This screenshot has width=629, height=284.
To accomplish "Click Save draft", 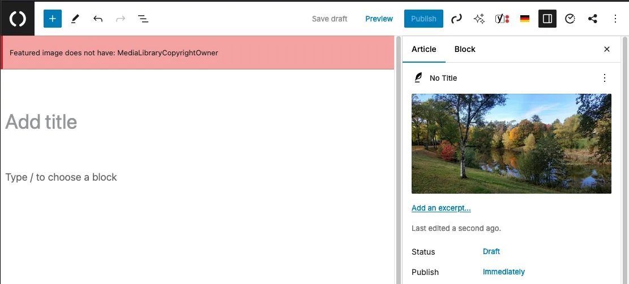I will pos(330,19).
